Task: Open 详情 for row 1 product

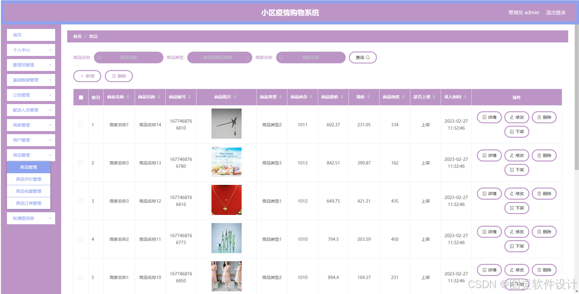Action: point(489,117)
